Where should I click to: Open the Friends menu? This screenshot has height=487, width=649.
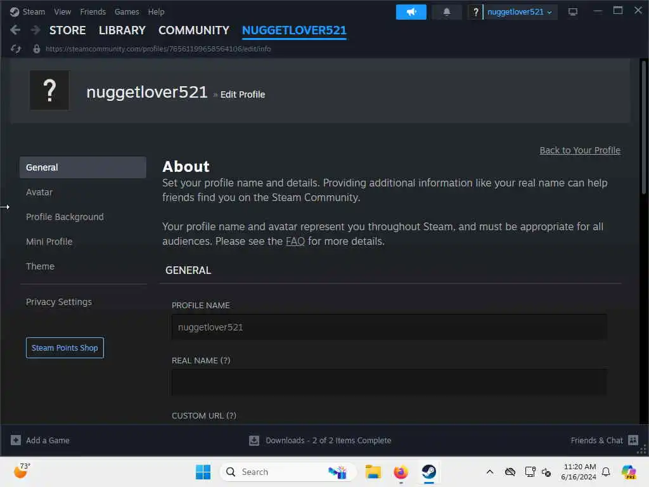pyautogui.click(x=93, y=11)
